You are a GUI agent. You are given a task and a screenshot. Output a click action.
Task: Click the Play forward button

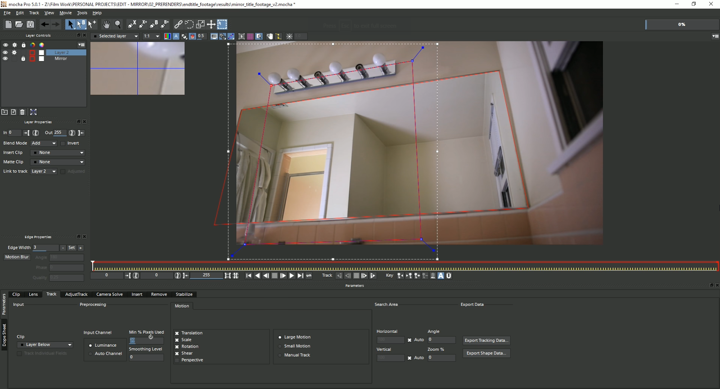point(292,276)
